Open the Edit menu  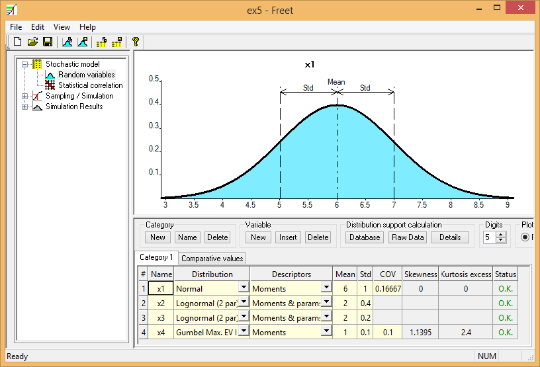[38, 27]
